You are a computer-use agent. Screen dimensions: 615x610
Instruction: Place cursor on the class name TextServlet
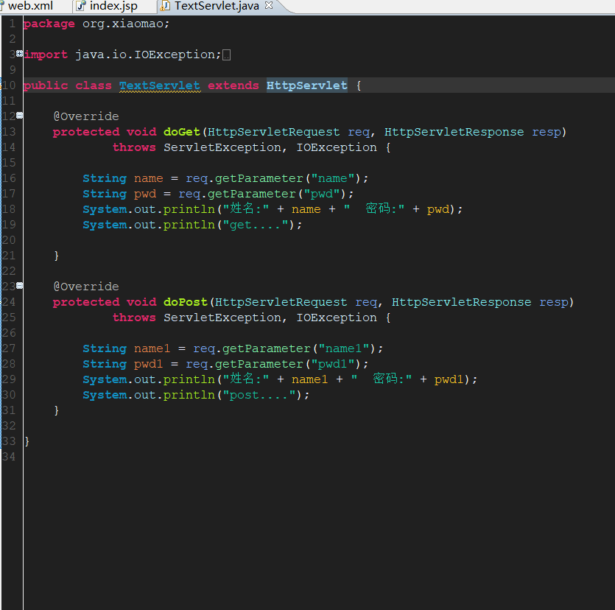(x=159, y=85)
